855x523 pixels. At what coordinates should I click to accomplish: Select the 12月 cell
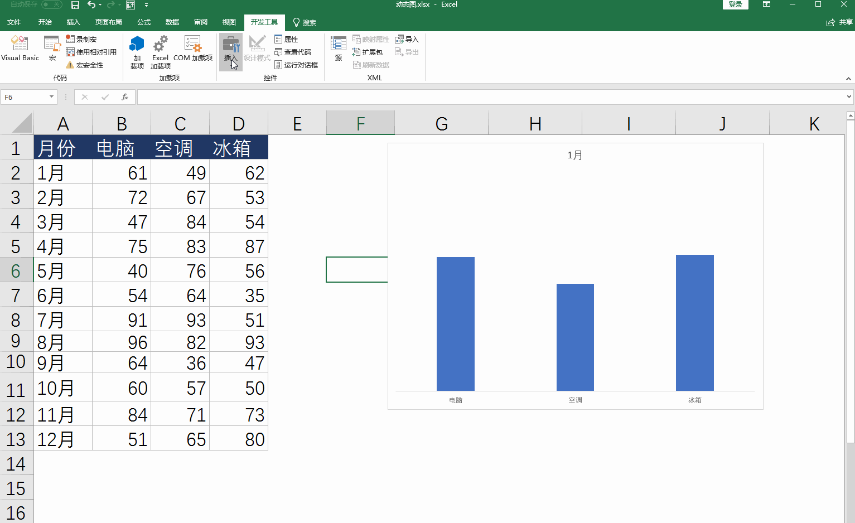click(63, 439)
